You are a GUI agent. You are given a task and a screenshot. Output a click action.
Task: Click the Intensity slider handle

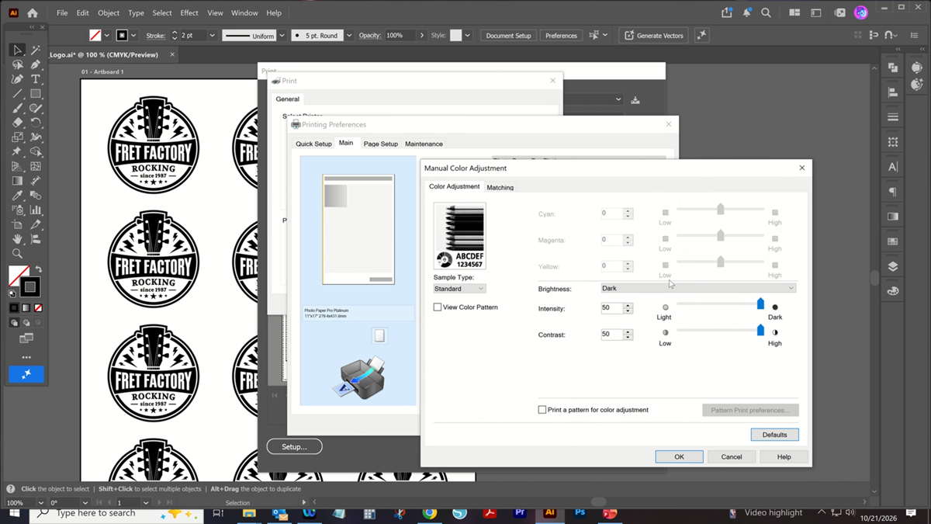[760, 304]
